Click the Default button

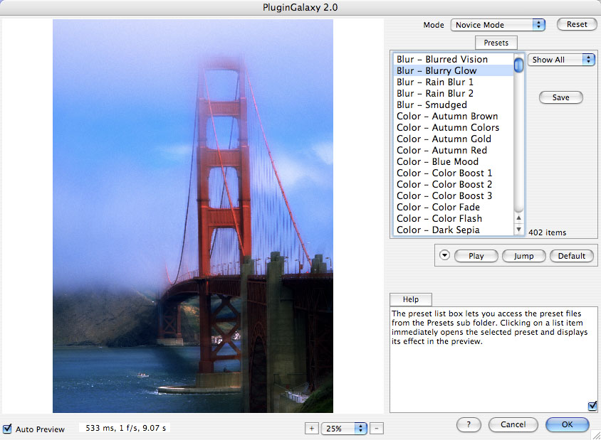[x=572, y=256]
